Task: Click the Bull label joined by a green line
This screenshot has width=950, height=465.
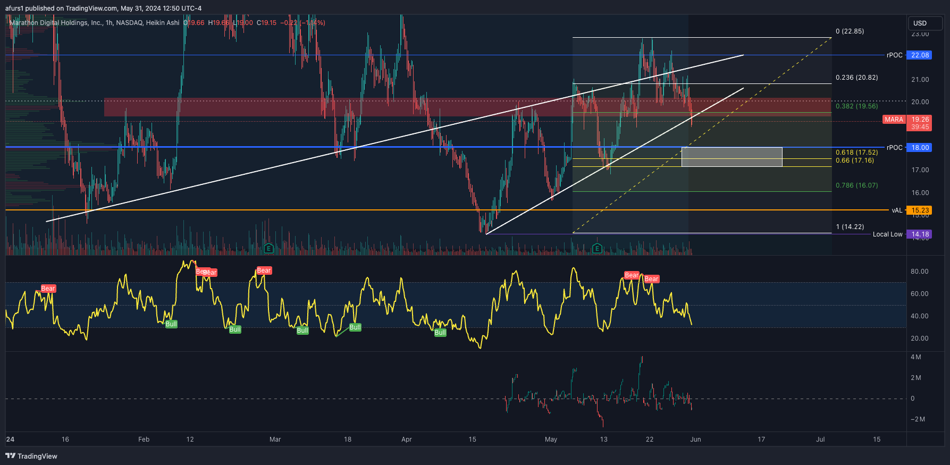Action: click(x=355, y=327)
